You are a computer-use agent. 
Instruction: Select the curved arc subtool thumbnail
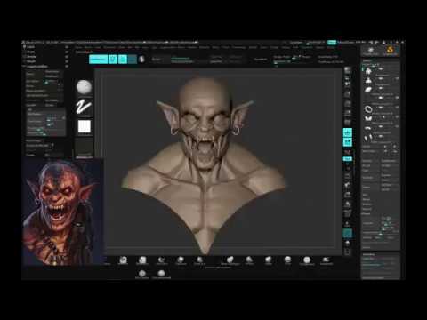pos(368,128)
